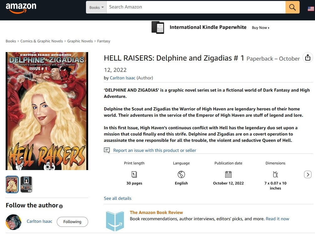This screenshot has width=315, height=235.
Task: Click into the Search Amazon field
Action: click(x=196, y=7)
